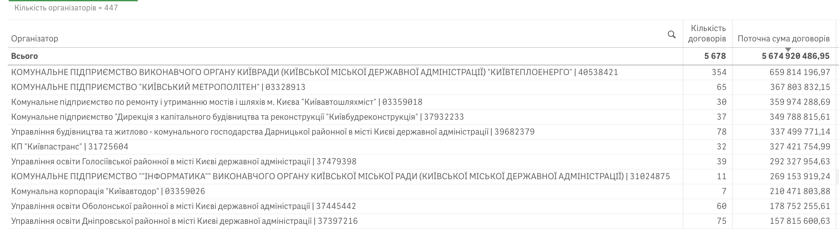
Task: Select the Комунальна корпорація Київавтодор row
Action: (x=108, y=191)
